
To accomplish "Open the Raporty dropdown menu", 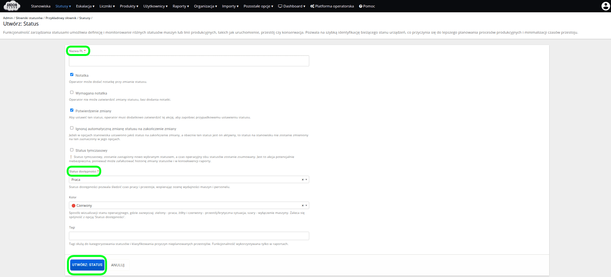I will tap(180, 6).
